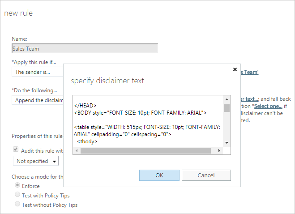The height and width of the screenshot is (214, 295).
Task: Confirm disclaimer text with OK
Action: [x=159, y=175]
